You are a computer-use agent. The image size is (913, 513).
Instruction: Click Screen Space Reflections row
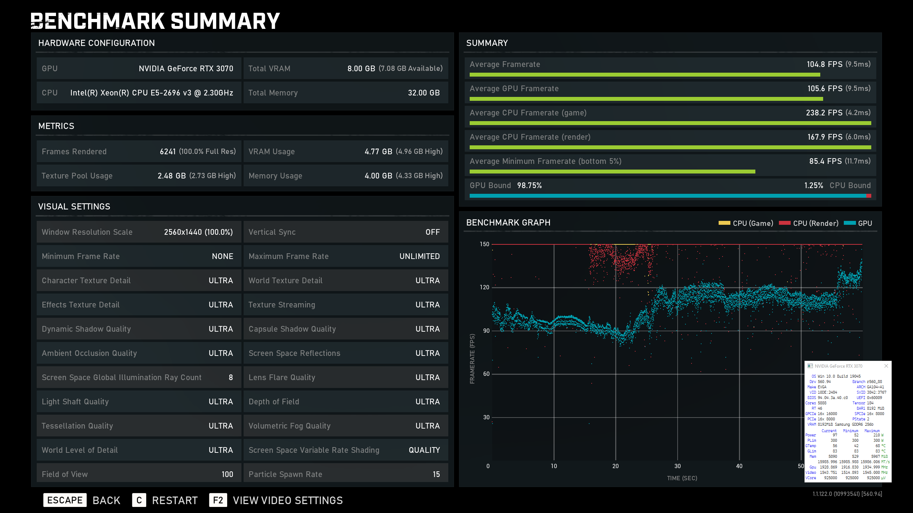(346, 353)
